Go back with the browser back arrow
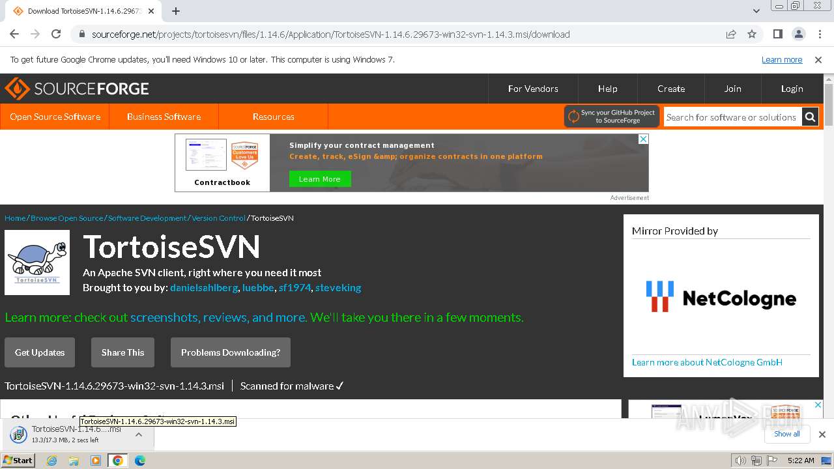Viewport: 834px width, 469px height. point(14,34)
